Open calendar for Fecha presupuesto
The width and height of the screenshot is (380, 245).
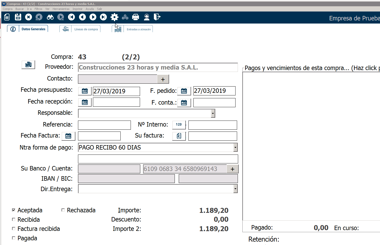point(85,91)
